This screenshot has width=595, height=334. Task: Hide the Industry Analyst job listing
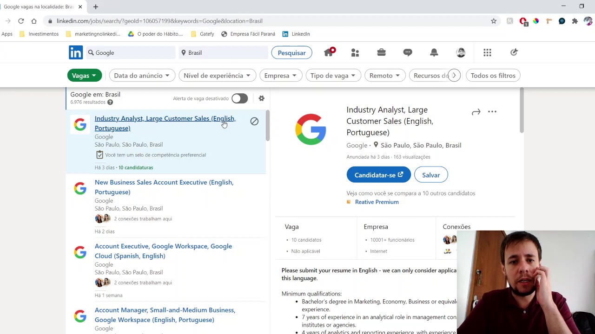(254, 121)
